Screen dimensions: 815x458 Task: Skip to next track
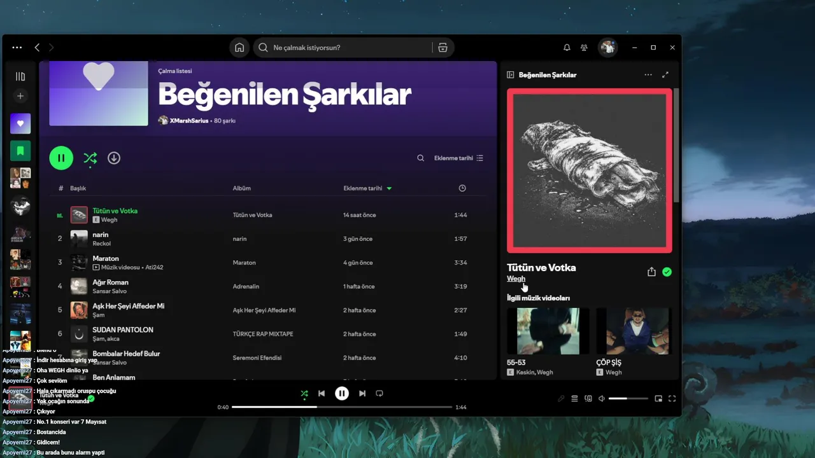tap(362, 394)
